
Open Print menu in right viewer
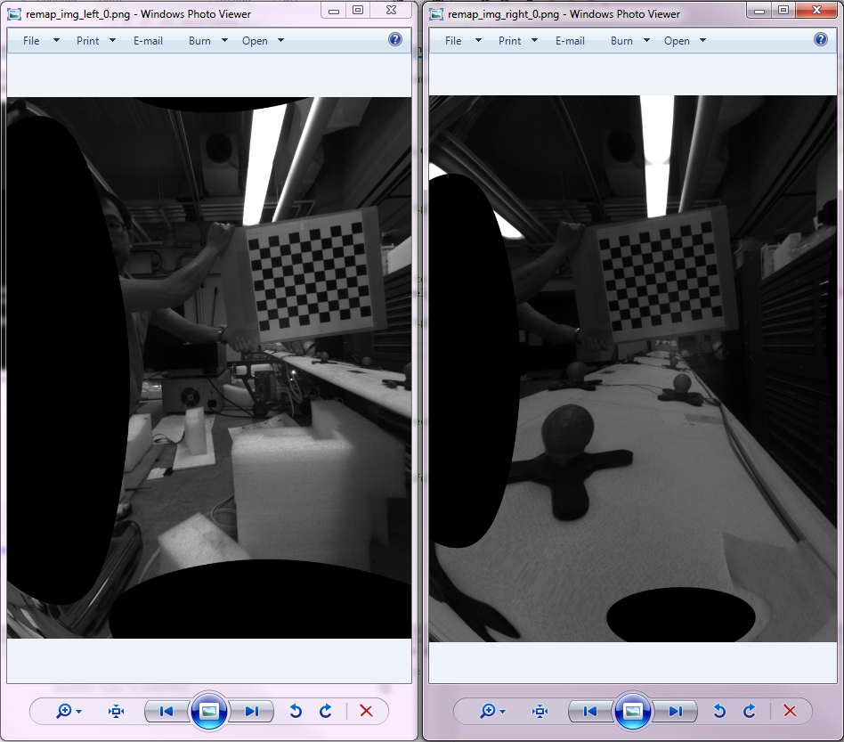pyautogui.click(x=510, y=41)
